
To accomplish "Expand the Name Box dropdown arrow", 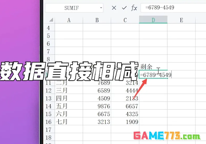I will click(x=101, y=8).
